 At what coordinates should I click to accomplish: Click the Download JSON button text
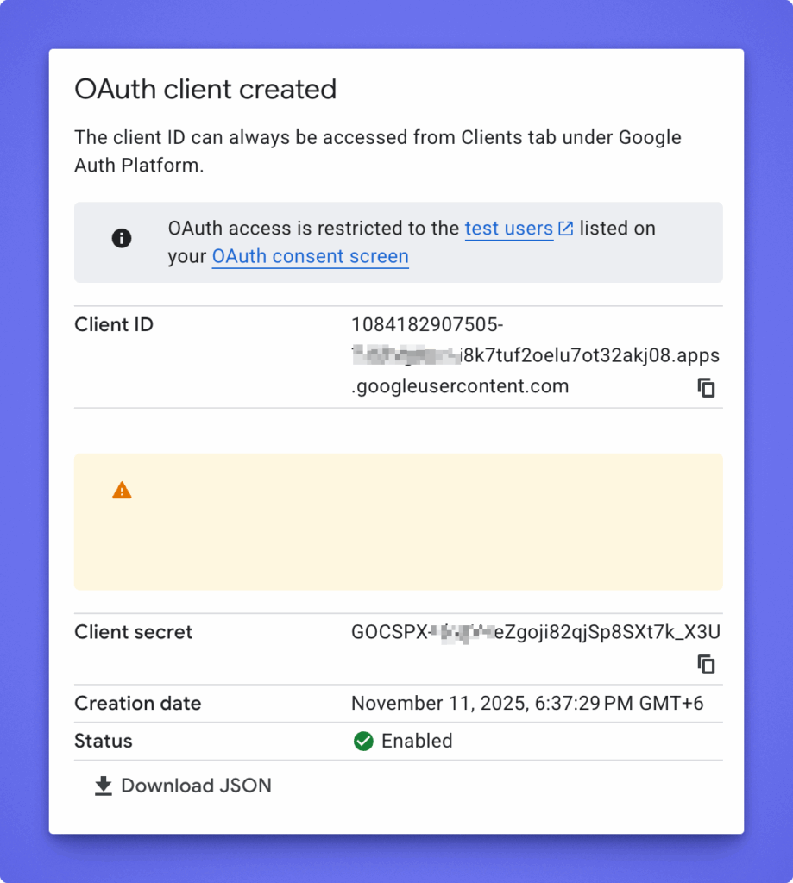tap(196, 786)
